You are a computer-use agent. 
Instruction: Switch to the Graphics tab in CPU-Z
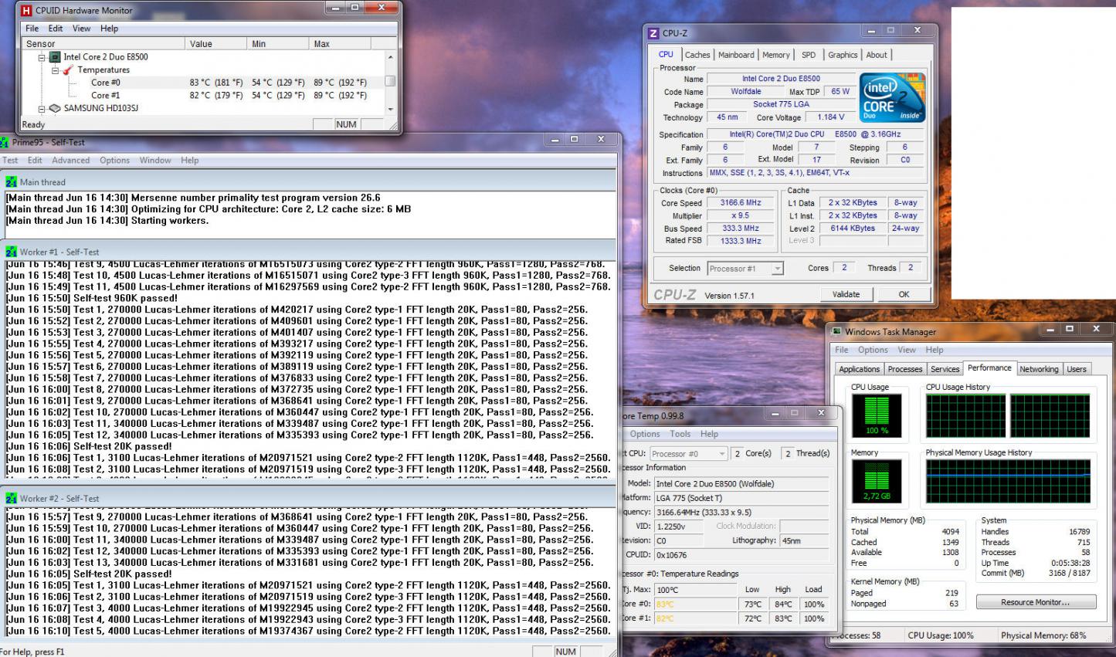click(843, 55)
